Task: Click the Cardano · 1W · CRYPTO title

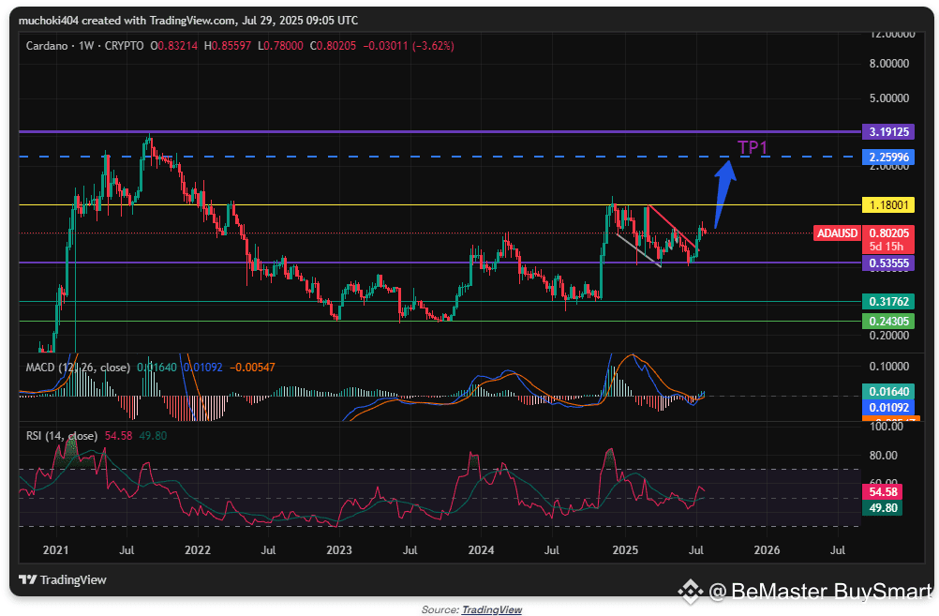Action: 84,46
